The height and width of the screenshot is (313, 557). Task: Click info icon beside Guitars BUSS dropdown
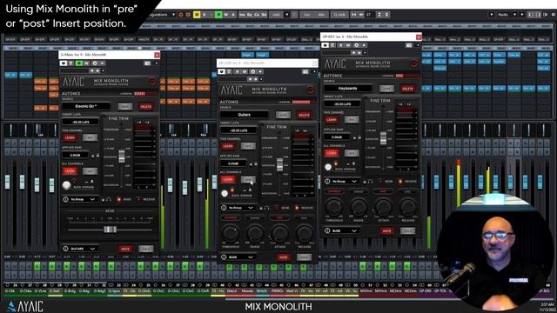pyautogui.click(x=224, y=257)
